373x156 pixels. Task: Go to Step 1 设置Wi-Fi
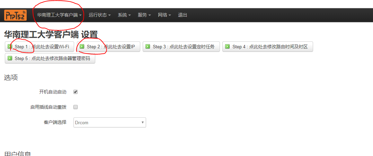coord(39,47)
